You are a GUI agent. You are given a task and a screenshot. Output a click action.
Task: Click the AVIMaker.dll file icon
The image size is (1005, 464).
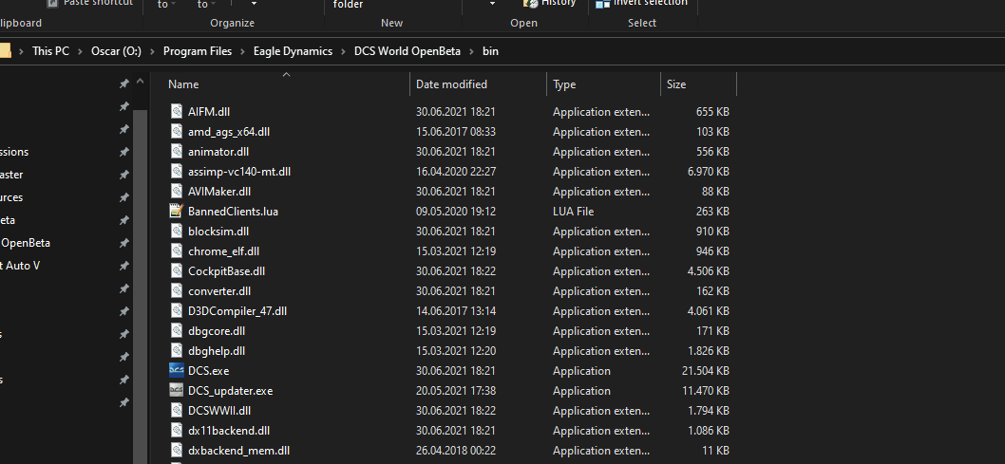[x=177, y=191]
